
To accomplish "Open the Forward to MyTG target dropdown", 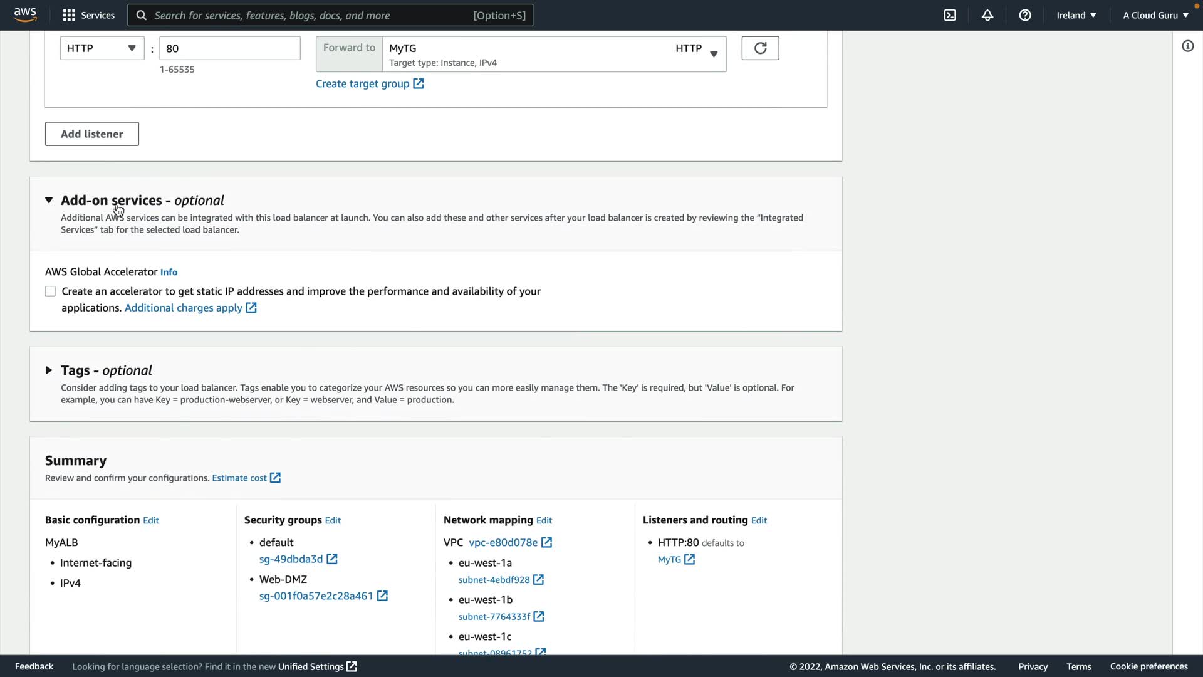I will (554, 54).
